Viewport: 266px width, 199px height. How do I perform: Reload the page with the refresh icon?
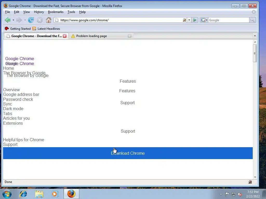(31, 20)
